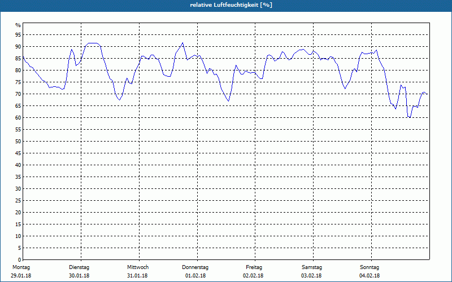The width and height of the screenshot is (452, 282).
Task: Click the humidity peak on Thursday near 92%
Action: (182, 43)
